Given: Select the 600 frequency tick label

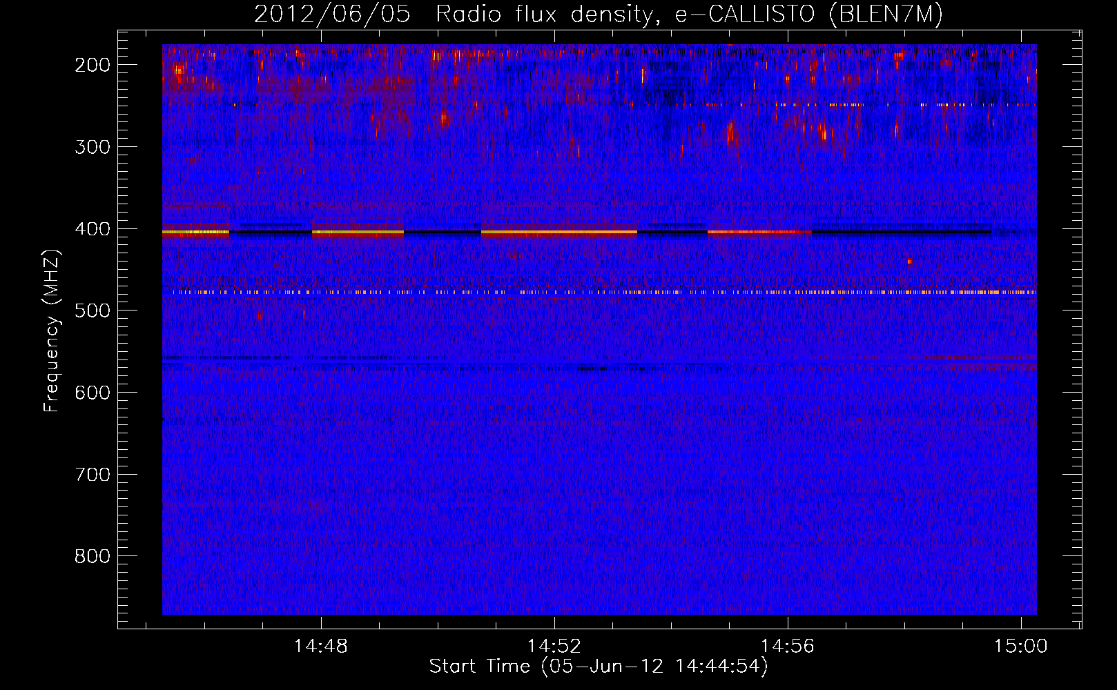Looking at the screenshot, I should [x=93, y=393].
